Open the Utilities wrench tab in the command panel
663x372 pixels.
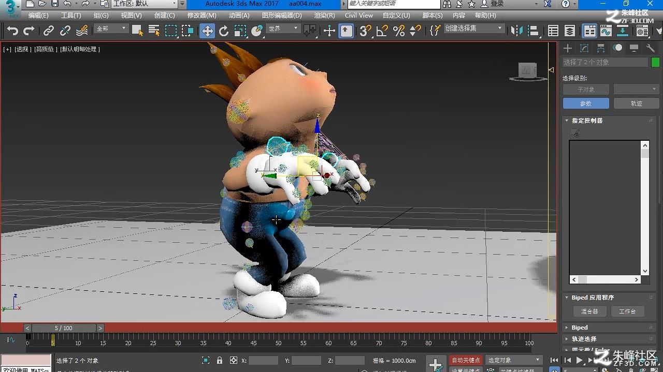(x=651, y=48)
